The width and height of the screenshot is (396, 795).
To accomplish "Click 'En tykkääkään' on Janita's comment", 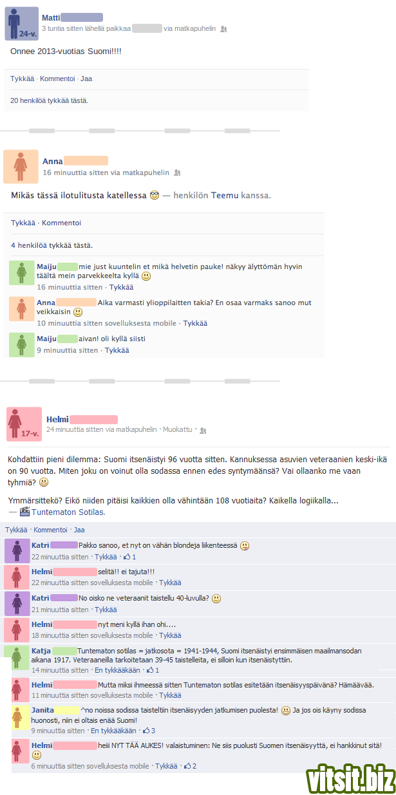I will 113,731.
